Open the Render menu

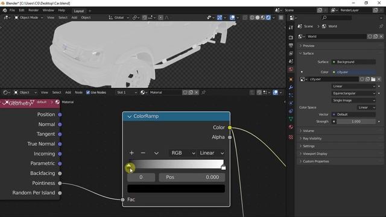tap(34, 10)
